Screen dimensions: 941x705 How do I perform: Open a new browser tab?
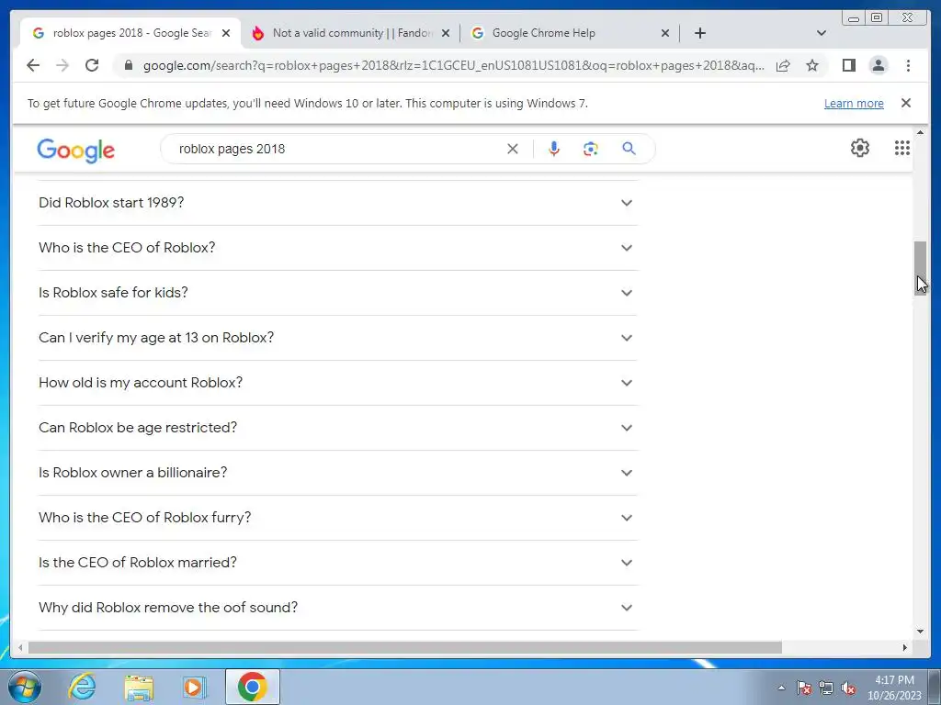point(699,33)
